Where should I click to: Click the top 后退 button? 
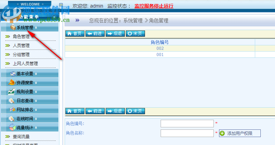click(x=115, y=34)
